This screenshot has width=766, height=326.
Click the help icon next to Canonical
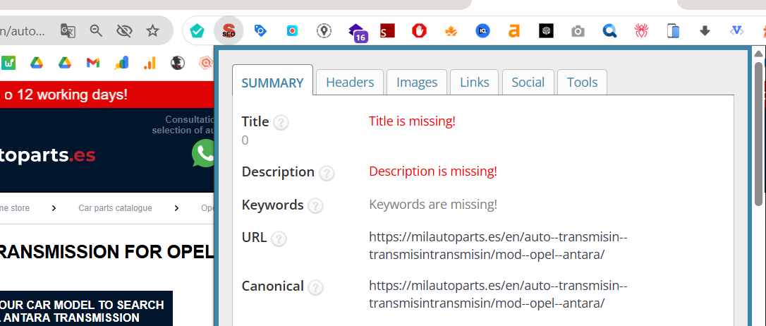(x=315, y=287)
